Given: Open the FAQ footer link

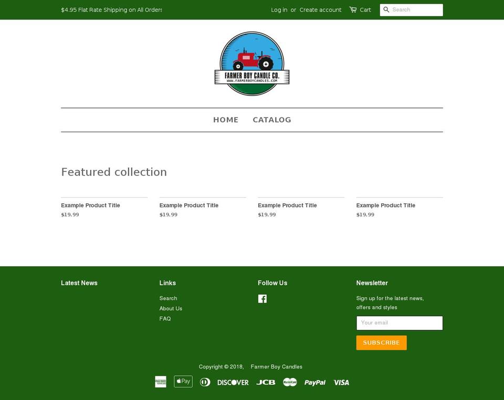Looking at the screenshot, I should tap(165, 319).
